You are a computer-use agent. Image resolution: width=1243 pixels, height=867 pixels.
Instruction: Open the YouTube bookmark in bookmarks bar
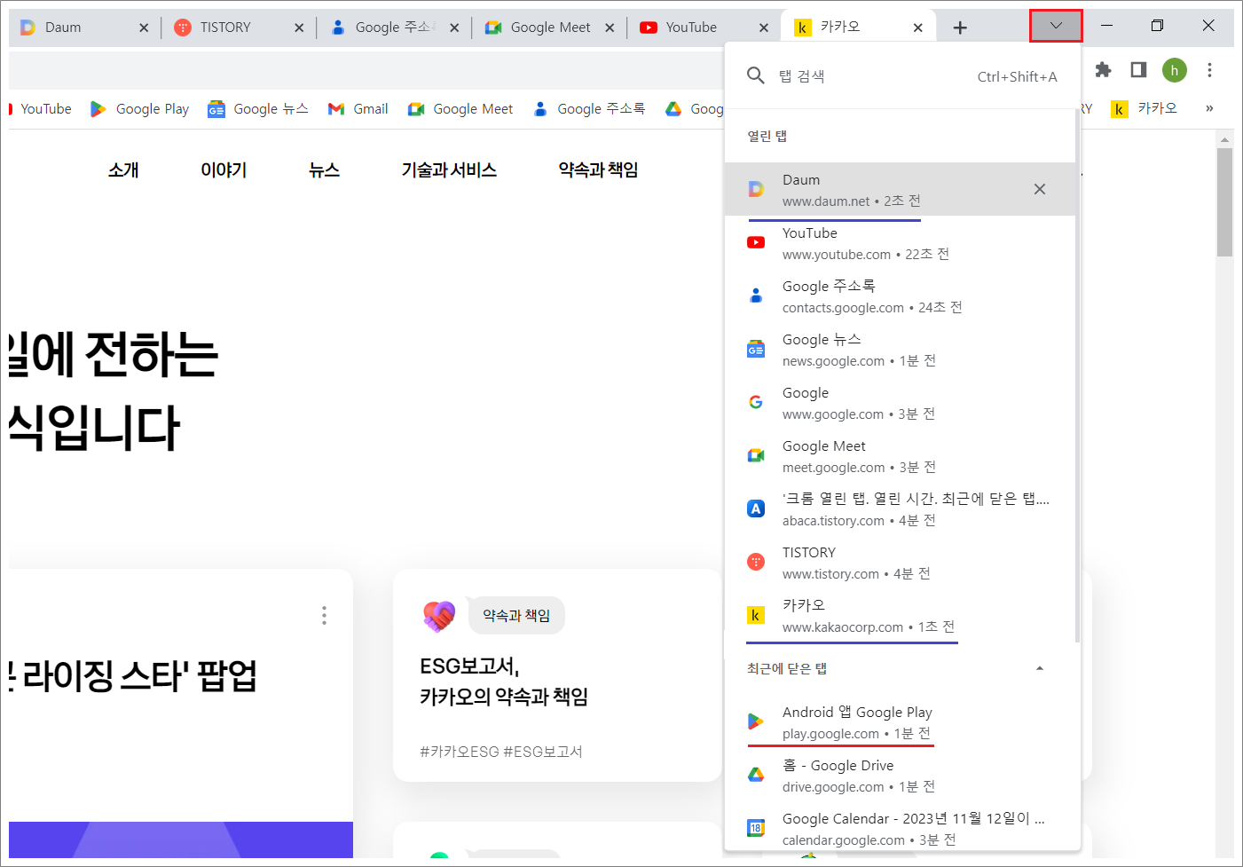coord(41,108)
